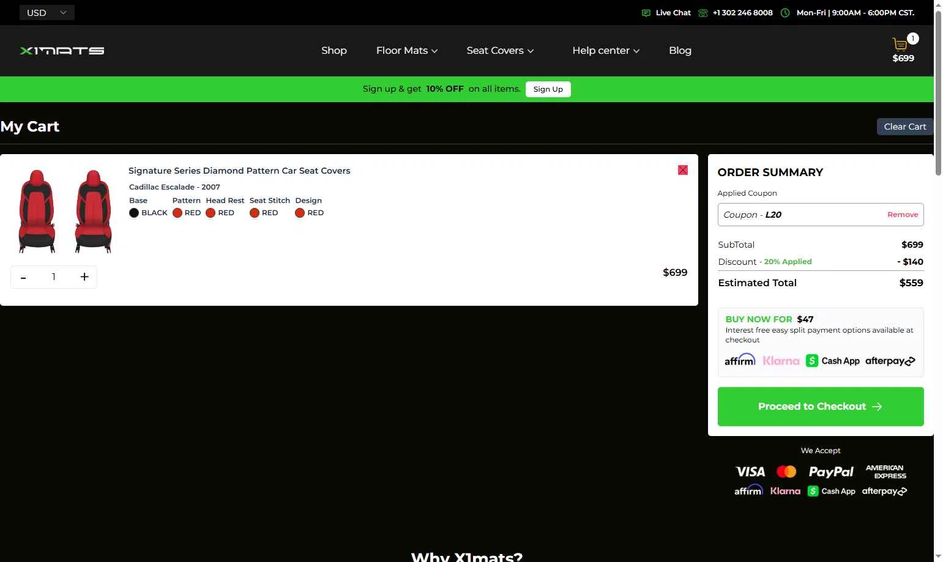Click the Sign Up button in banner
This screenshot has width=943, height=562.
[548, 89]
